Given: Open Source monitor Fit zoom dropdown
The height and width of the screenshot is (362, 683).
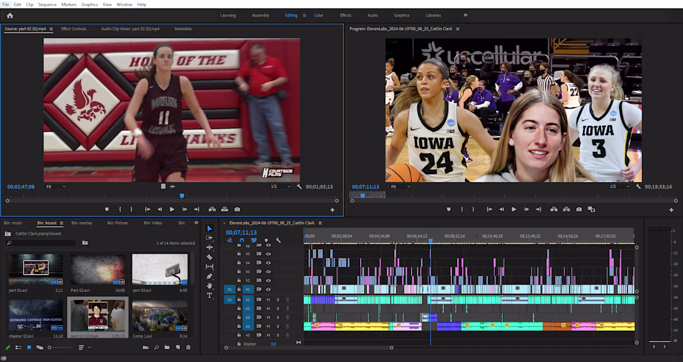Looking at the screenshot, I should [x=56, y=187].
